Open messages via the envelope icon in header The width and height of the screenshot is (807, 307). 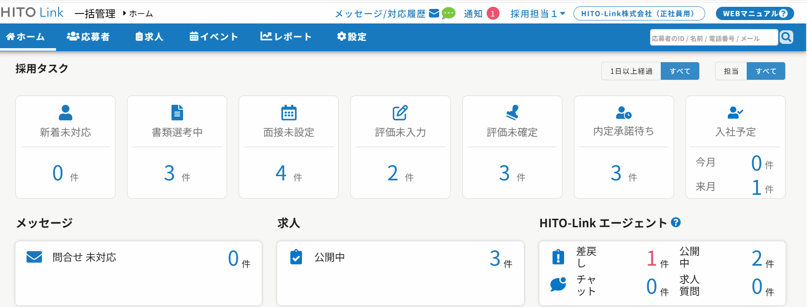pyautogui.click(x=434, y=13)
